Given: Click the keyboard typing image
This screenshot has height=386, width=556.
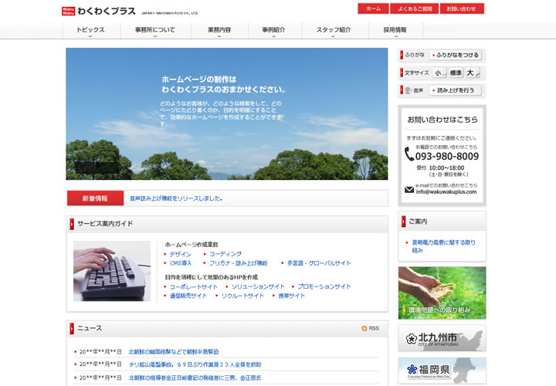Looking at the screenshot, I should 112,271.
